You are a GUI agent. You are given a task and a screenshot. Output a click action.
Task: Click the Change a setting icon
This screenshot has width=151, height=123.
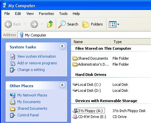click(12, 70)
